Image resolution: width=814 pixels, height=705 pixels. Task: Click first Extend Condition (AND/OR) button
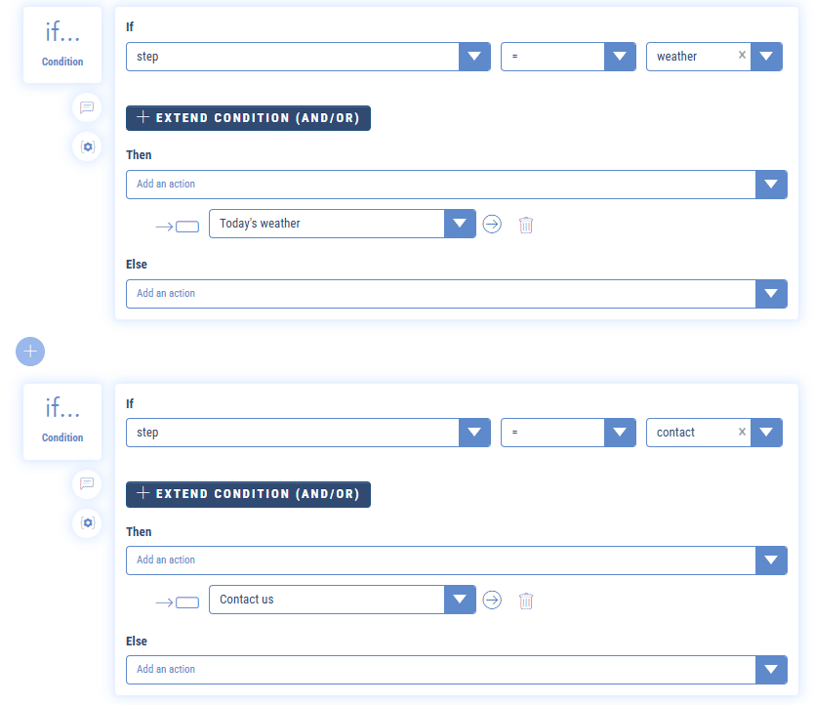click(248, 118)
